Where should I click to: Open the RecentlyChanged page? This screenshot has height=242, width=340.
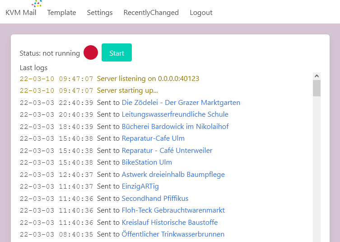tap(151, 13)
